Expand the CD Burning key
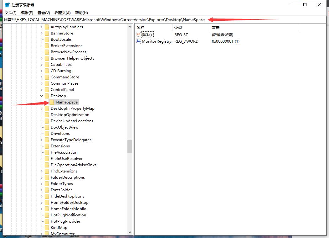This screenshot has width=329, height=238. pos(41,71)
